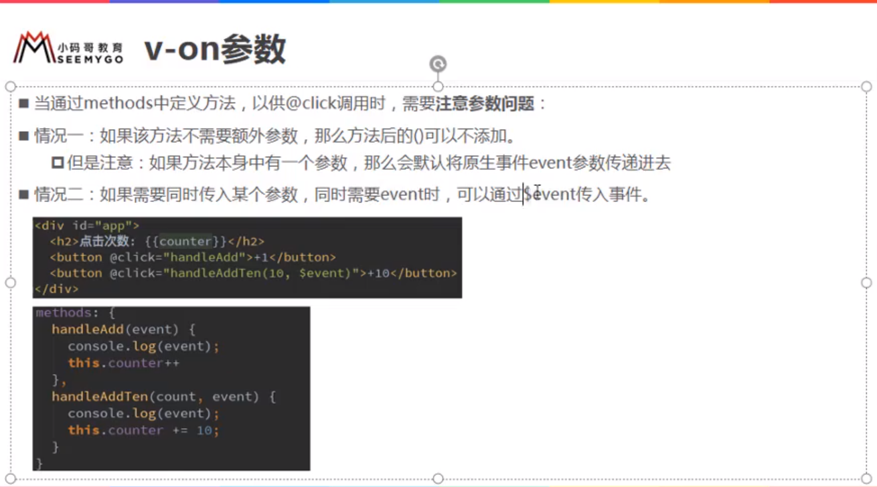Click the bold text "注意参数问题"
The width and height of the screenshot is (877, 487).
485,104
